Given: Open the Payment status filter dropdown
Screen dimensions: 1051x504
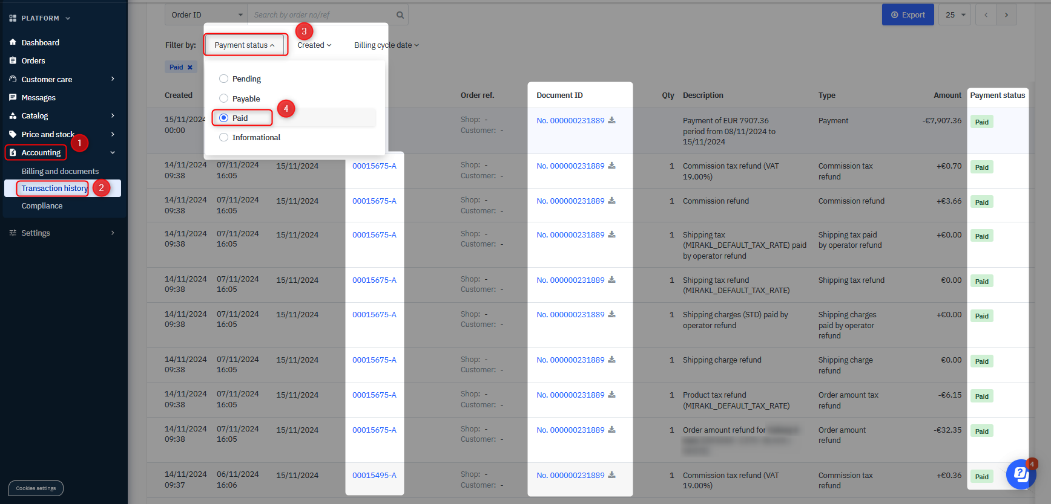Looking at the screenshot, I should click(x=245, y=45).
